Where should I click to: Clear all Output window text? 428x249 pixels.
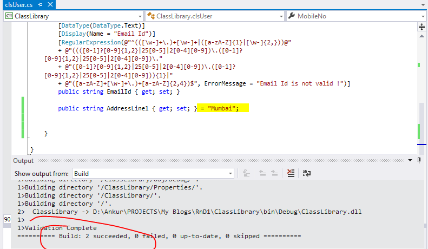coord(291,173)
